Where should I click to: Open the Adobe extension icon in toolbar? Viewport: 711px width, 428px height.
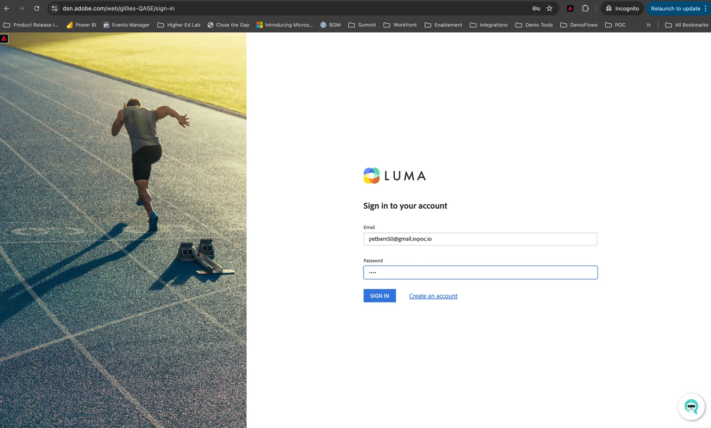(570, 8)
